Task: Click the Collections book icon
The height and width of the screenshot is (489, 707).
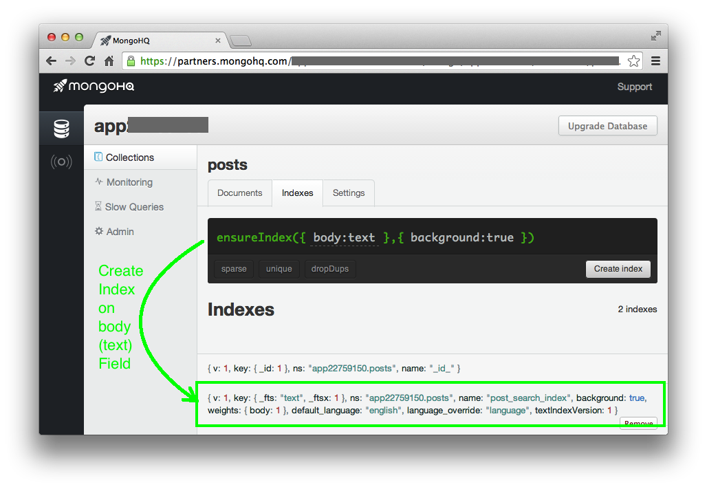Action: (98, 157)
